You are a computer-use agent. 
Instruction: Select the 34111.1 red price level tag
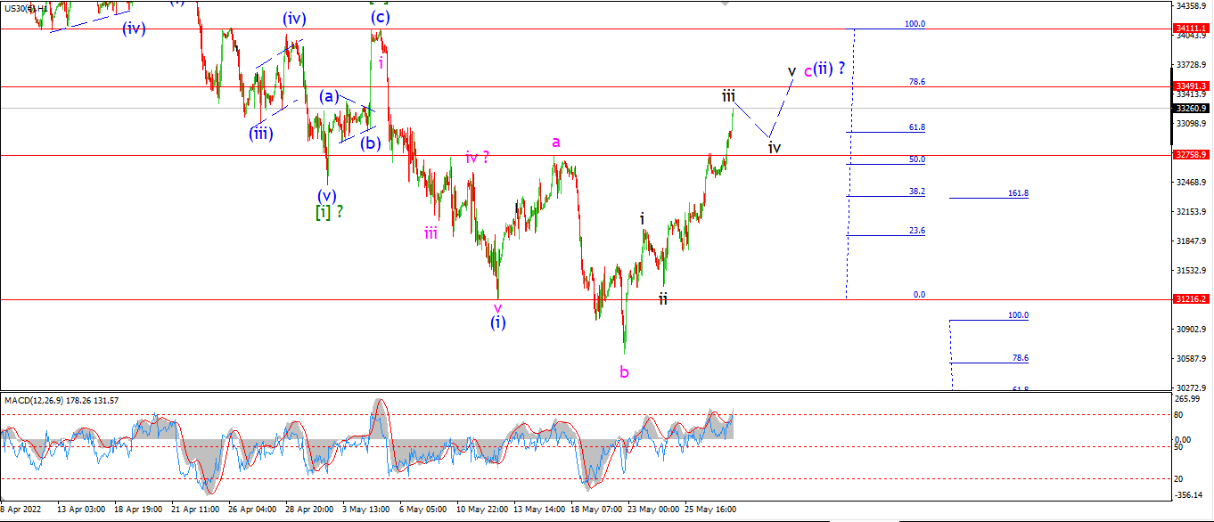coord(1191,29)
